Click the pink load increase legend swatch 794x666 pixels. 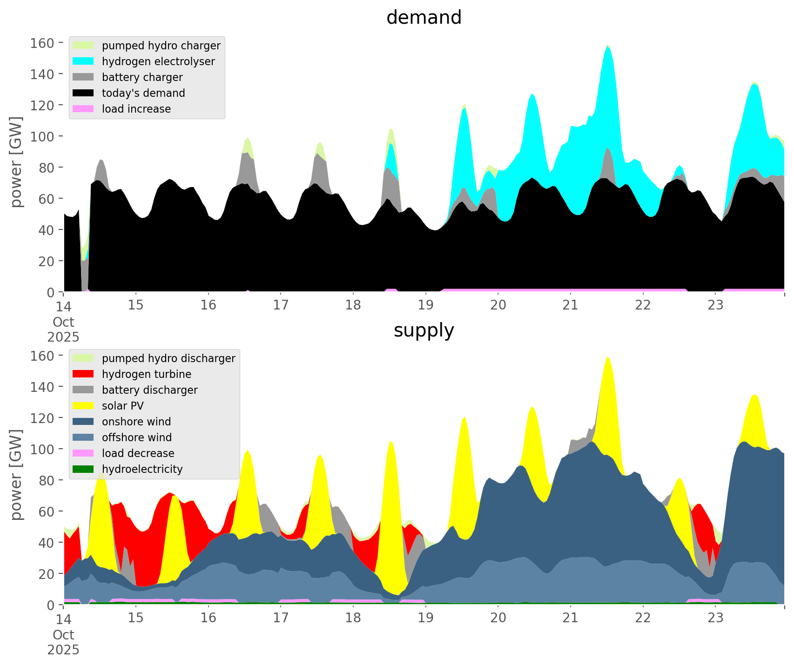coord(83,109)
